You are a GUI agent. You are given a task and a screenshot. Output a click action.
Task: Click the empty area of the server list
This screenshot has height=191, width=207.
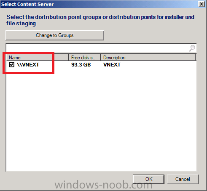coord(101,119)
